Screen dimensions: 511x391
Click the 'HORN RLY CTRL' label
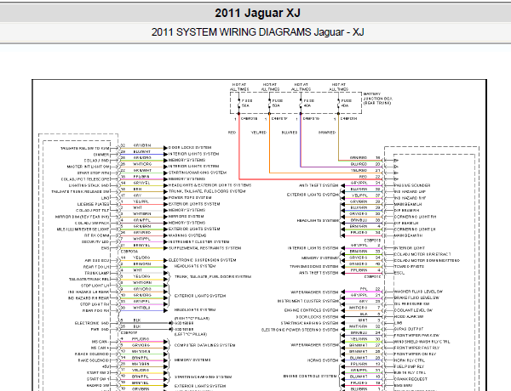(410, 360)
